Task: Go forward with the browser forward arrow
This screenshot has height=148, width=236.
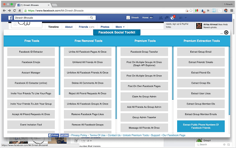Action: (x=9, y=11)
